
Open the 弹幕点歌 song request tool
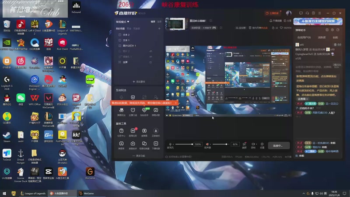click(x=156, y=112)
